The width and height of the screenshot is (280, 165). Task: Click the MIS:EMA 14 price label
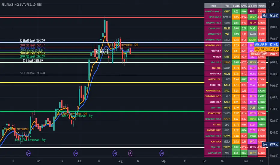[x=266, y=44]
